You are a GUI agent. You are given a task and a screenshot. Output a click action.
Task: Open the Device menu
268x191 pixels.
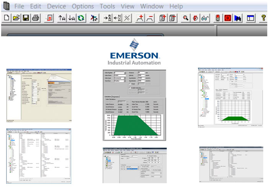click(56, 6)
